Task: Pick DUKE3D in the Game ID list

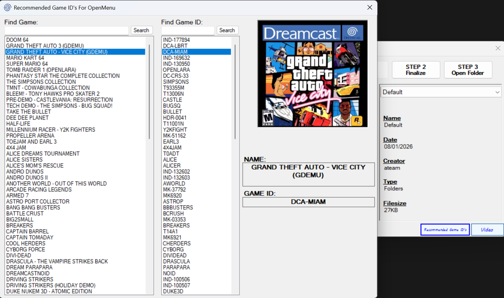Action: [x=173, y=291]
